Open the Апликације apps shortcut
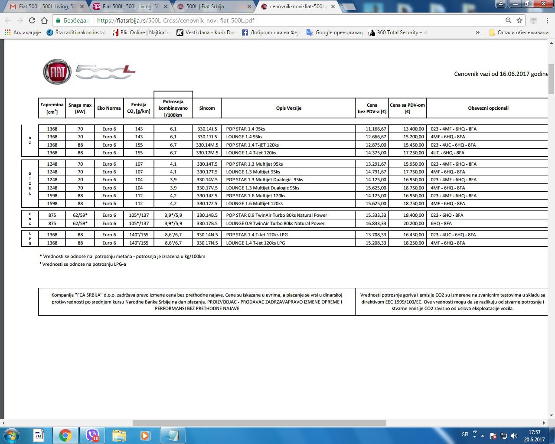Screen dimensions: 555x444 click(x=23, y=33)
